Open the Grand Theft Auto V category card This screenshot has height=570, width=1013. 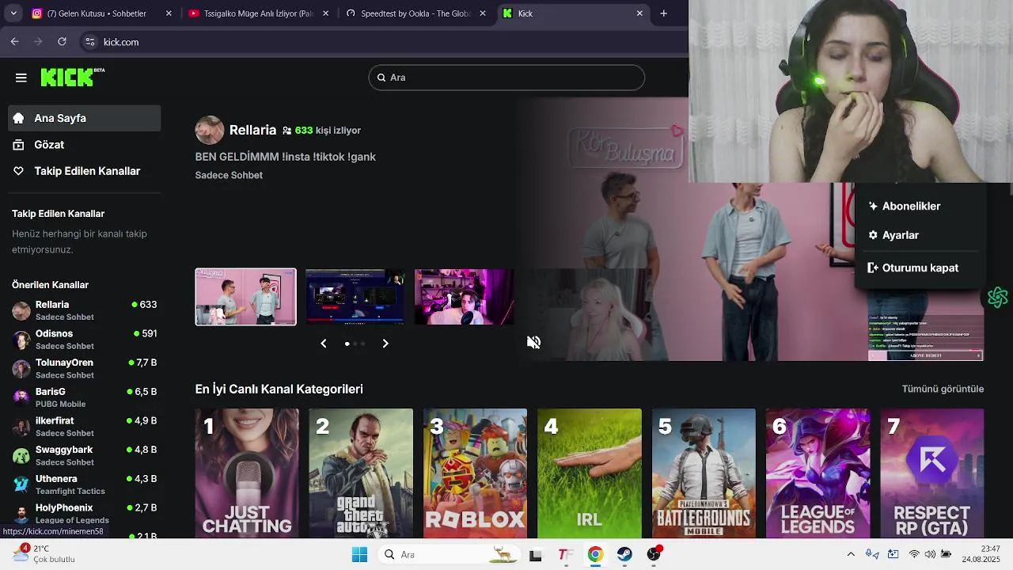click(x=361, y=473)
